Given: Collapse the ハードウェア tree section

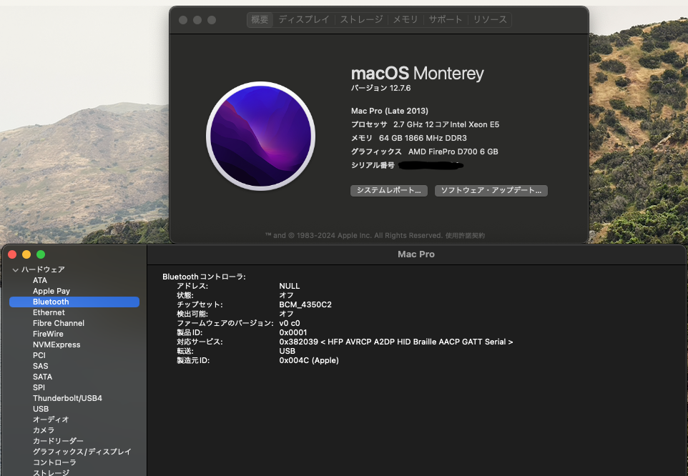Looking at the screenshot, I should point(16,270).
